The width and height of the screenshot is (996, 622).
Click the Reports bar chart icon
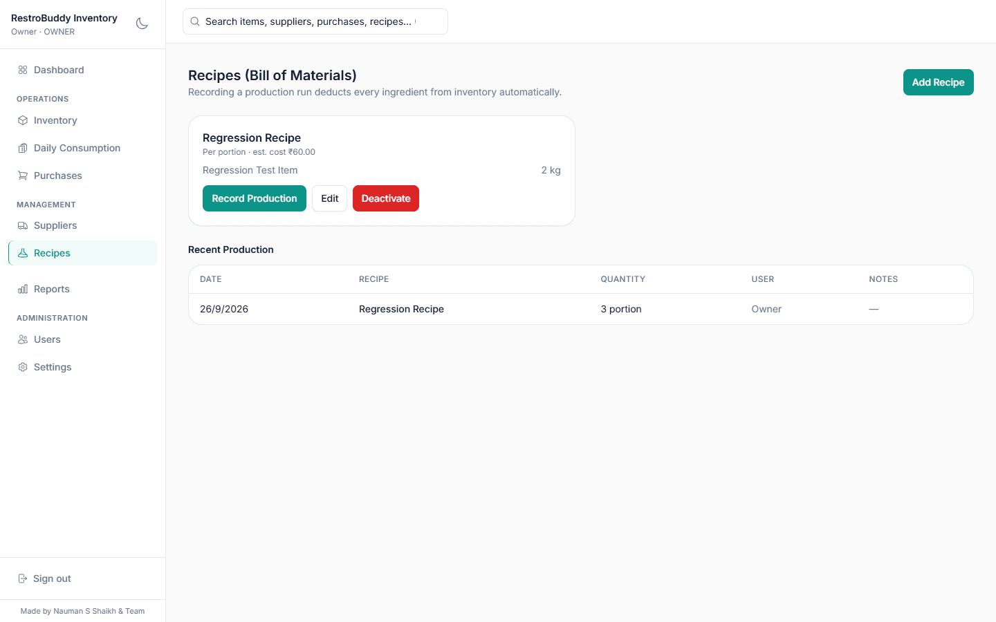(23, 289)
